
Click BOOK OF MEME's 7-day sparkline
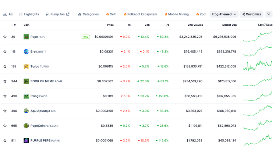258,81
